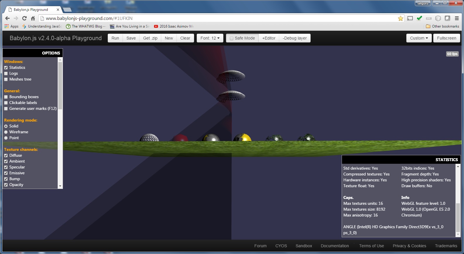This screenshot has width=464, height=254.
Task: Click the 60 fps counter badge
Action: coord(452,54)
